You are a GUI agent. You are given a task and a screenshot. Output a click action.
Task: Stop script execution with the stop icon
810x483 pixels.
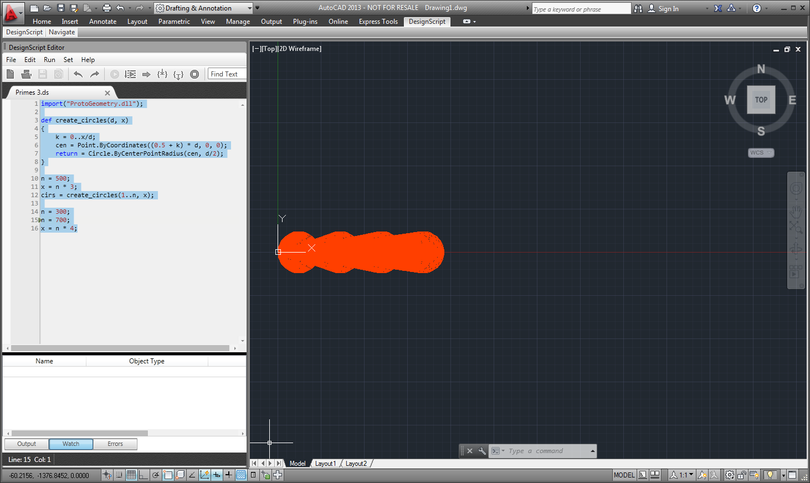click(194, 74)
